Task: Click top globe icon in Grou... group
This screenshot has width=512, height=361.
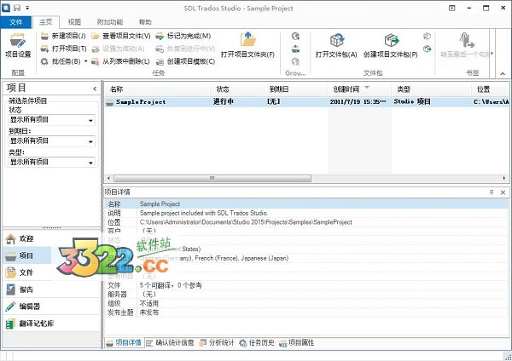Action: pyautogui.click(x=295, y=36)
